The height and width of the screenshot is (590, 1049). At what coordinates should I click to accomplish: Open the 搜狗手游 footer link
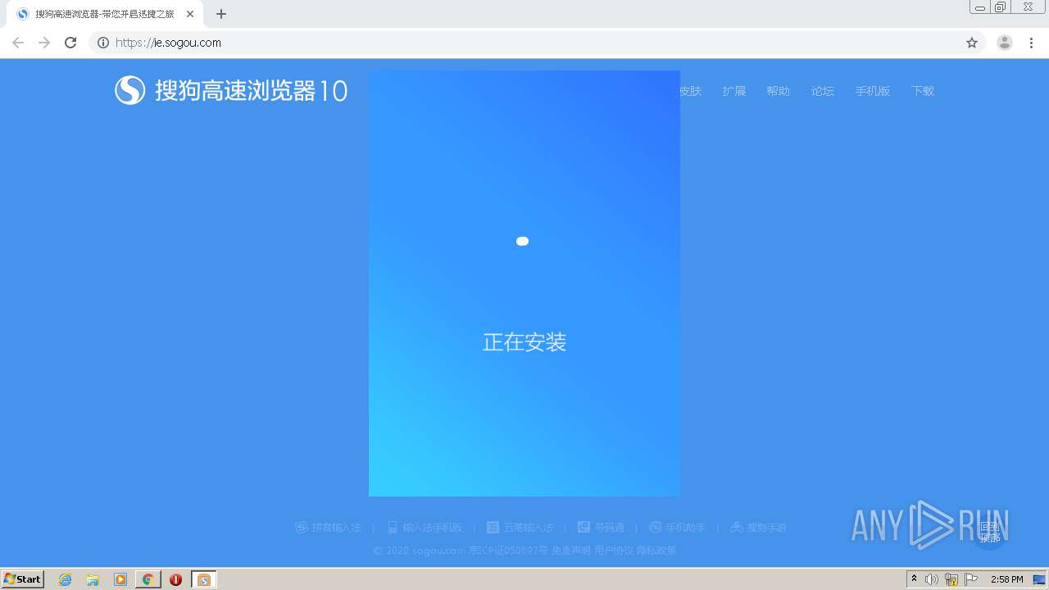point(758,528)
